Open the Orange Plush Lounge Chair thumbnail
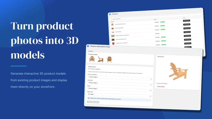212x119 pixels. (113, 43)
